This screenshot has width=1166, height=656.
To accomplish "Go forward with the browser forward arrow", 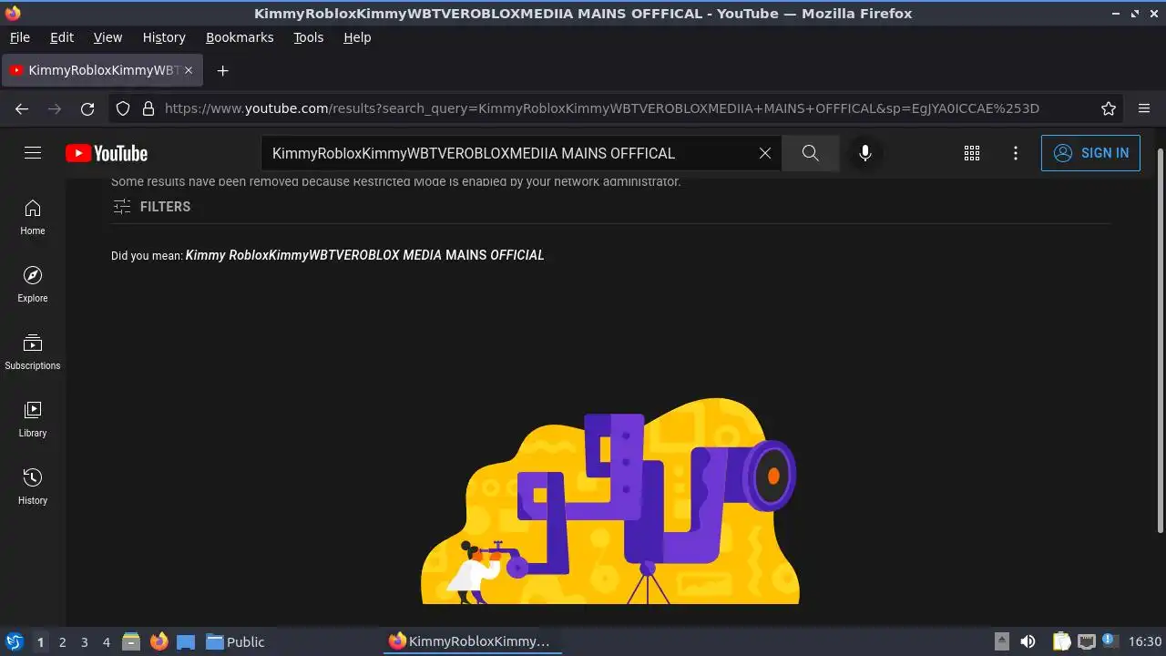I will click(55, 108).
